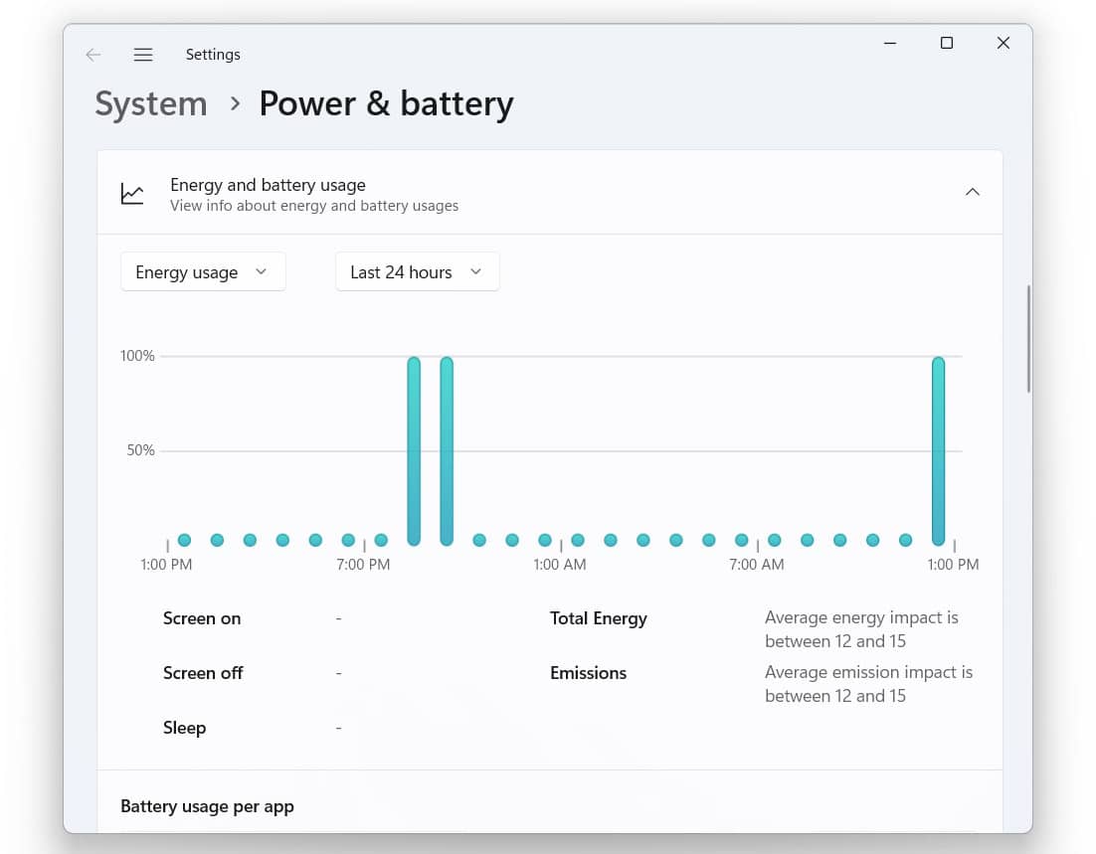Go to System in the breadcrumb
The width and height of the screenshot is (1096, 854).
pyautogui.click(x=151, y=103)
